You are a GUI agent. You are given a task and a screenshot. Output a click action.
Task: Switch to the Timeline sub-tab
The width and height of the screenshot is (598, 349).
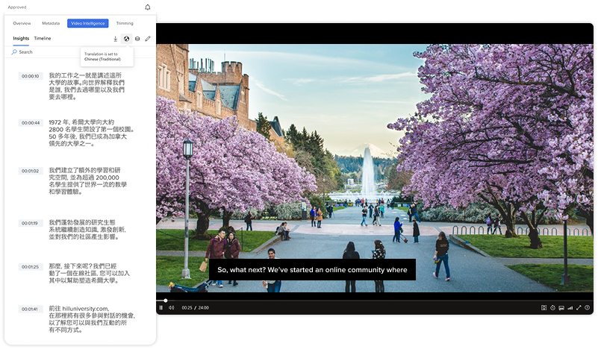coord(43,39)
